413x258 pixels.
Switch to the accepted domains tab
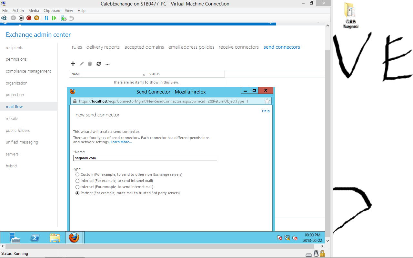[x=144, y=47]
